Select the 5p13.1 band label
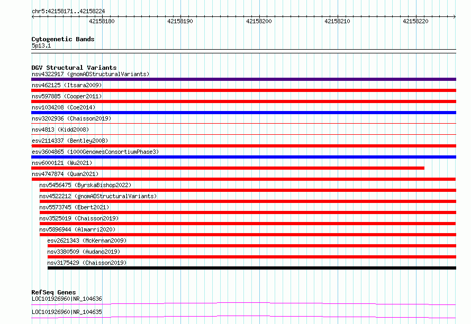Viewport: 471px width, 324px height. point(41,45)
